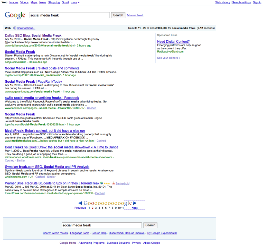The width and height of the screenshot is (263, 246).
Task: Click Serinadruid user link
Action: pos(123,183)
